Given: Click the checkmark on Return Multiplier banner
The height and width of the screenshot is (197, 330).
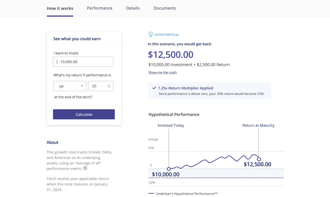Looking at the screenshot, I should coord(154,88).
